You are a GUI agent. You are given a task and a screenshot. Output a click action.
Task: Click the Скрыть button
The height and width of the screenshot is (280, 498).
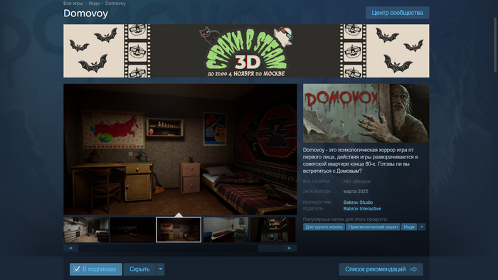(x=139, y=269)
